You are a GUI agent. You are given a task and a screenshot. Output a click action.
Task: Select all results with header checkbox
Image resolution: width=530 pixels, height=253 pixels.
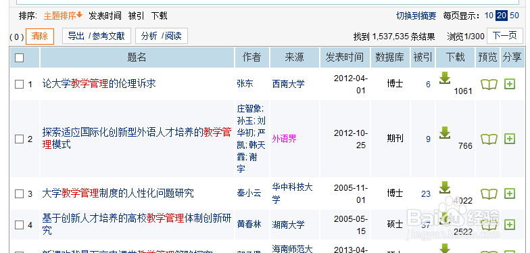tap(19, 58)
